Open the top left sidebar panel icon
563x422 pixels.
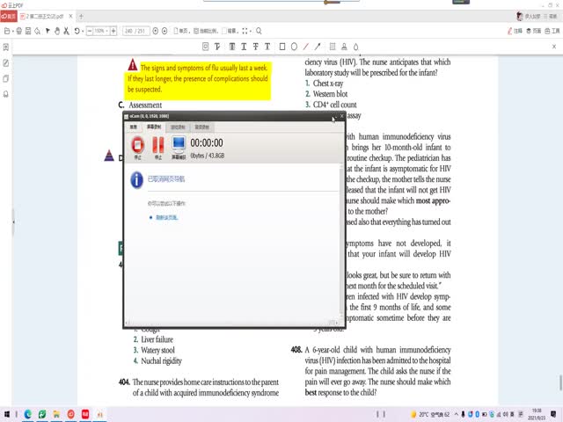click(x=6, y=47)
